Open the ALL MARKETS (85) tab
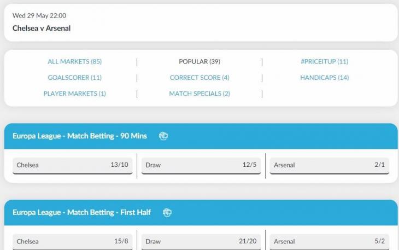 tap(75, 62)
